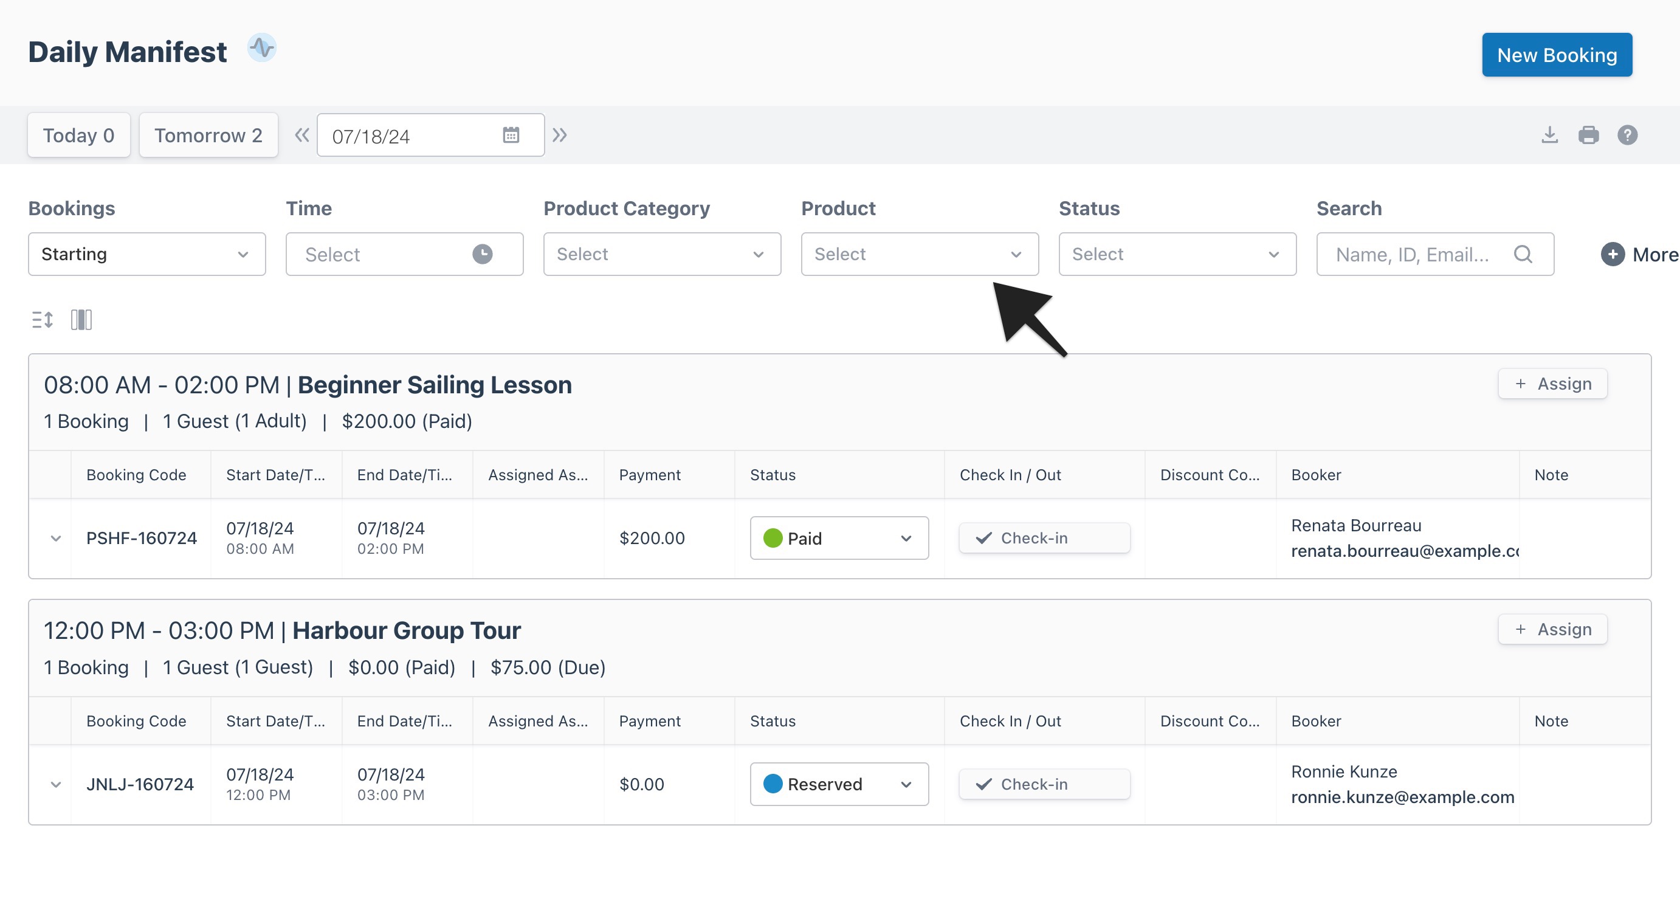Assign staff to Beginner Sailing Lesson
The image size is (1680, 924).
pyautogui.click(x=1552, y=384)
